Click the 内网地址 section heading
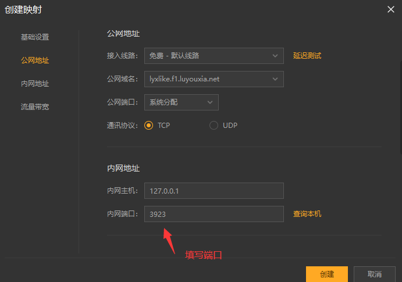 (x=123, y=168)
